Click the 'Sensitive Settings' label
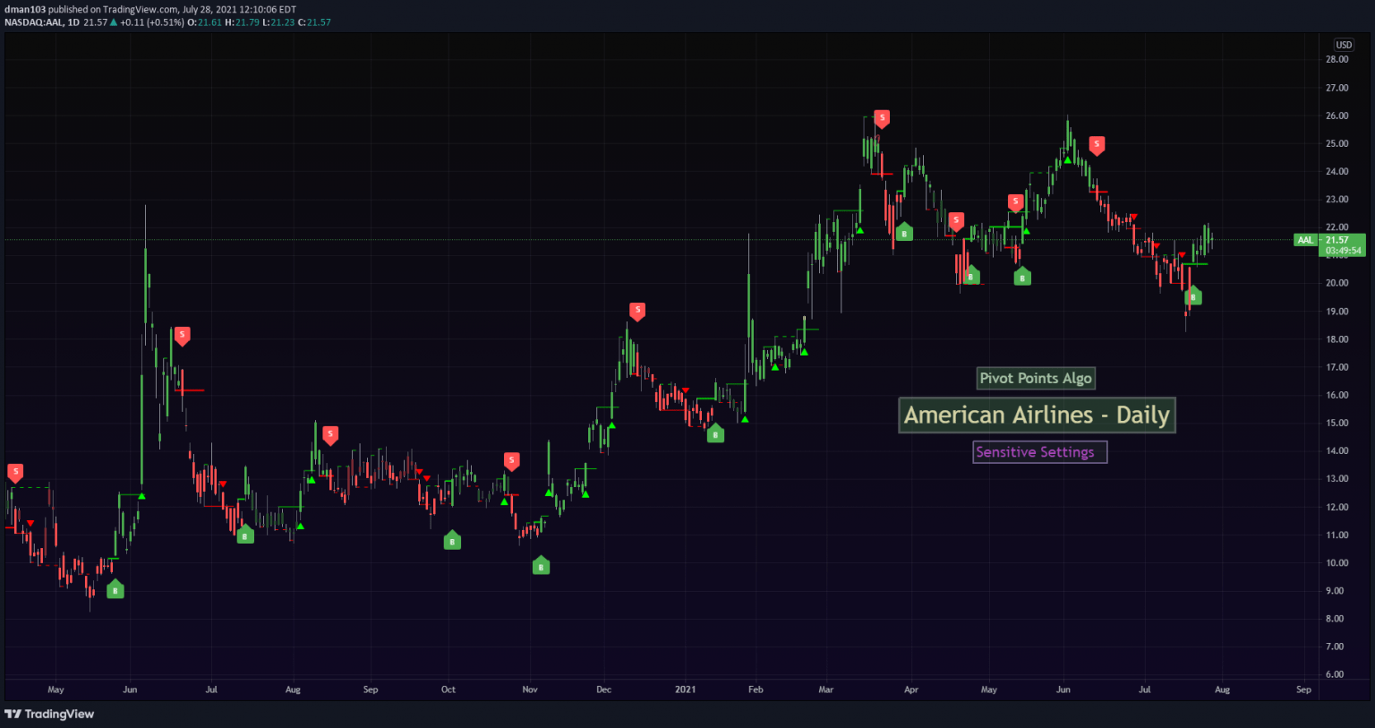Viewport: 1375px width, 728px height. pyautogui.click(x=1040, y=452)
